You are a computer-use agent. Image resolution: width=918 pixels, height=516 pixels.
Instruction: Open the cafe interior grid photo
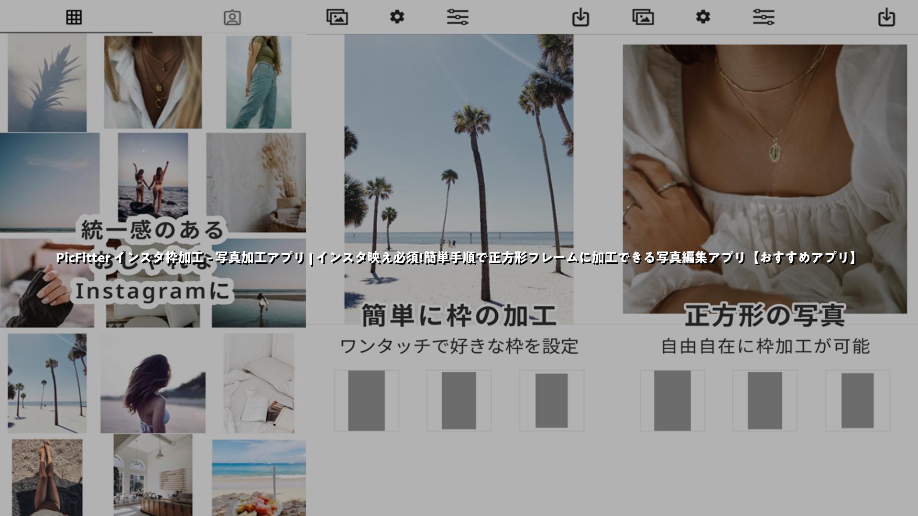(153, 475)
